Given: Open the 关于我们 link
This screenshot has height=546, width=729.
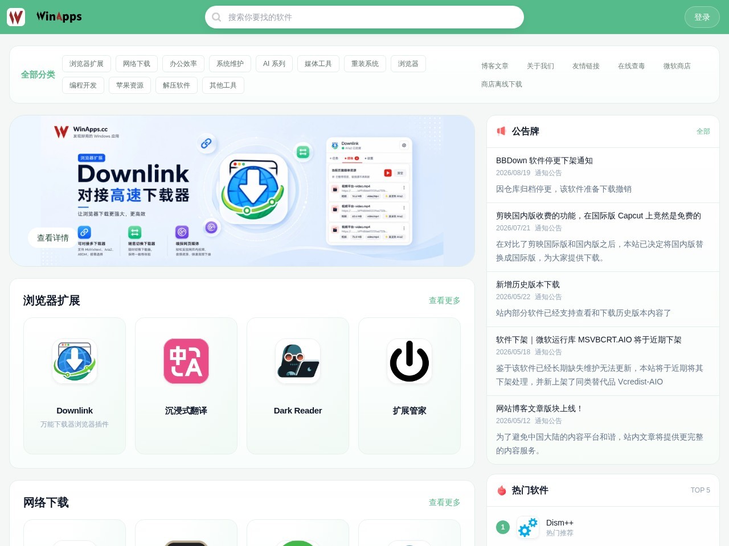Looking at the screenshot, I should [x=540, y=66].
